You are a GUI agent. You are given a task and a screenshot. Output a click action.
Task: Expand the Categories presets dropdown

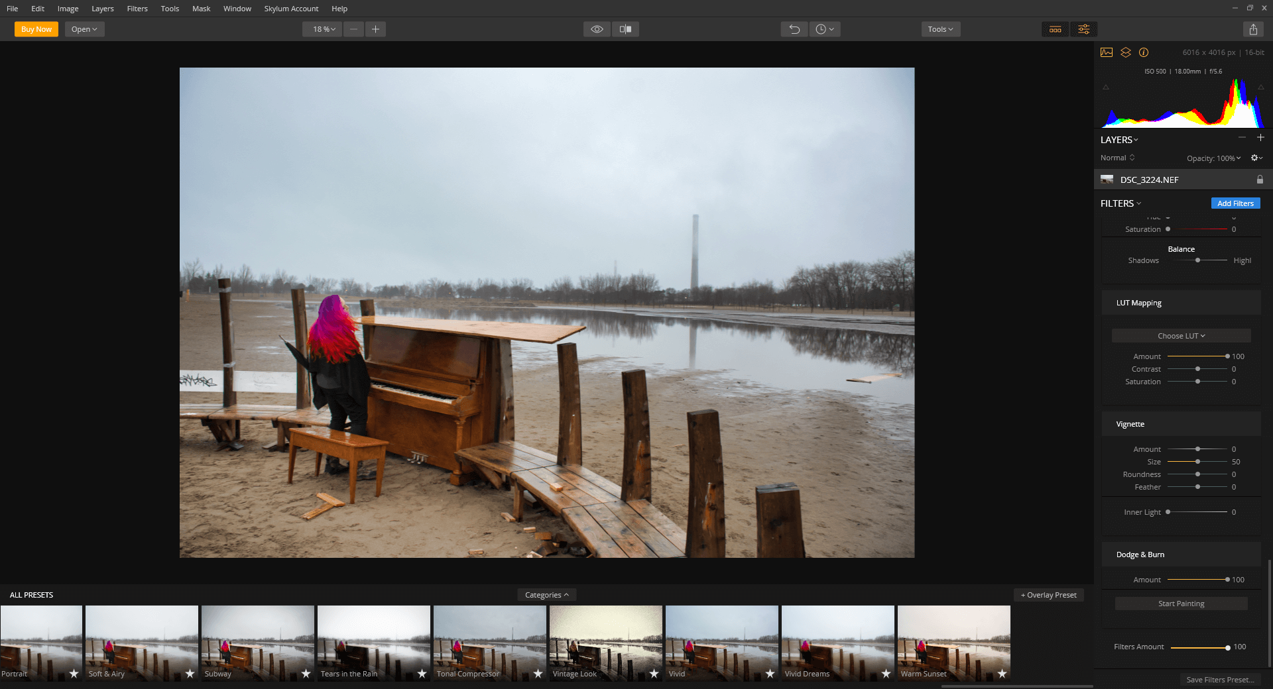[x=546, y=595]
